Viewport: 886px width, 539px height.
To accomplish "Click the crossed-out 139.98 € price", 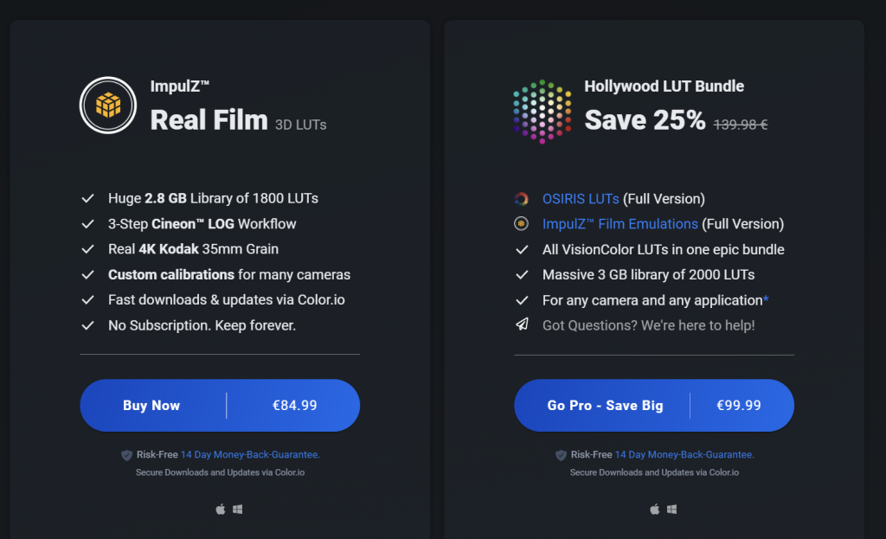I will coord(741,125).
